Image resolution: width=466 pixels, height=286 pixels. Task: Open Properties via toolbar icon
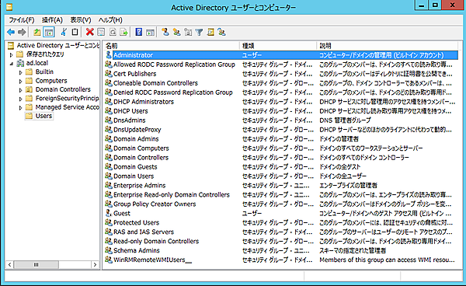point(101,32)
